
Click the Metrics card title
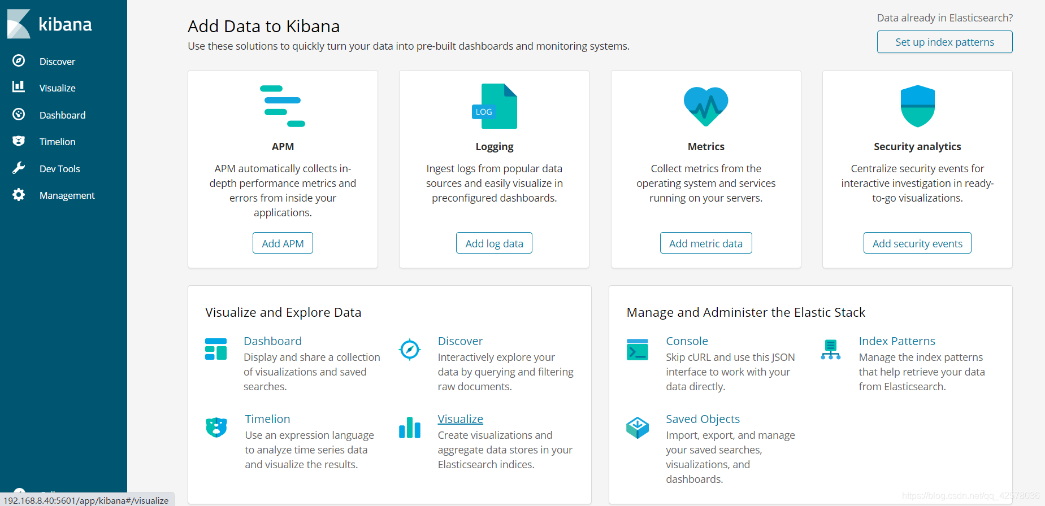click(x=706, y=147)
